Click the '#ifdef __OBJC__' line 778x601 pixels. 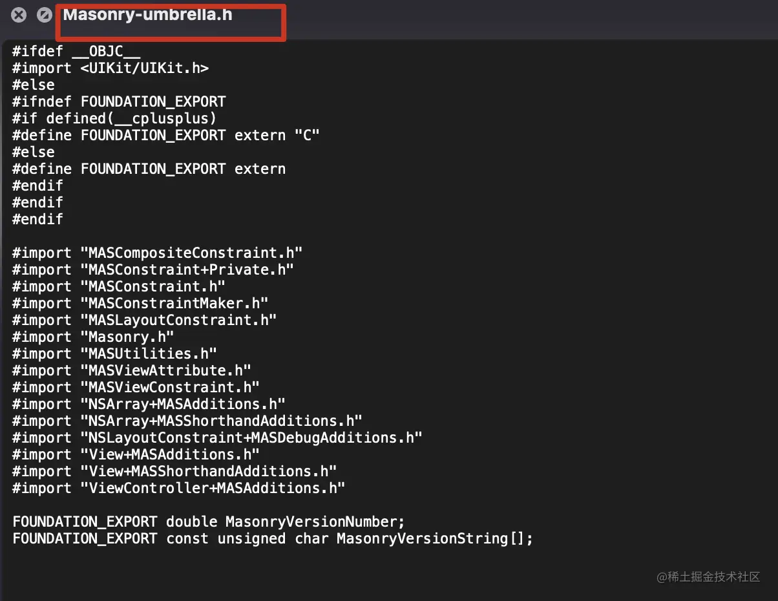[x=76, y=51]
